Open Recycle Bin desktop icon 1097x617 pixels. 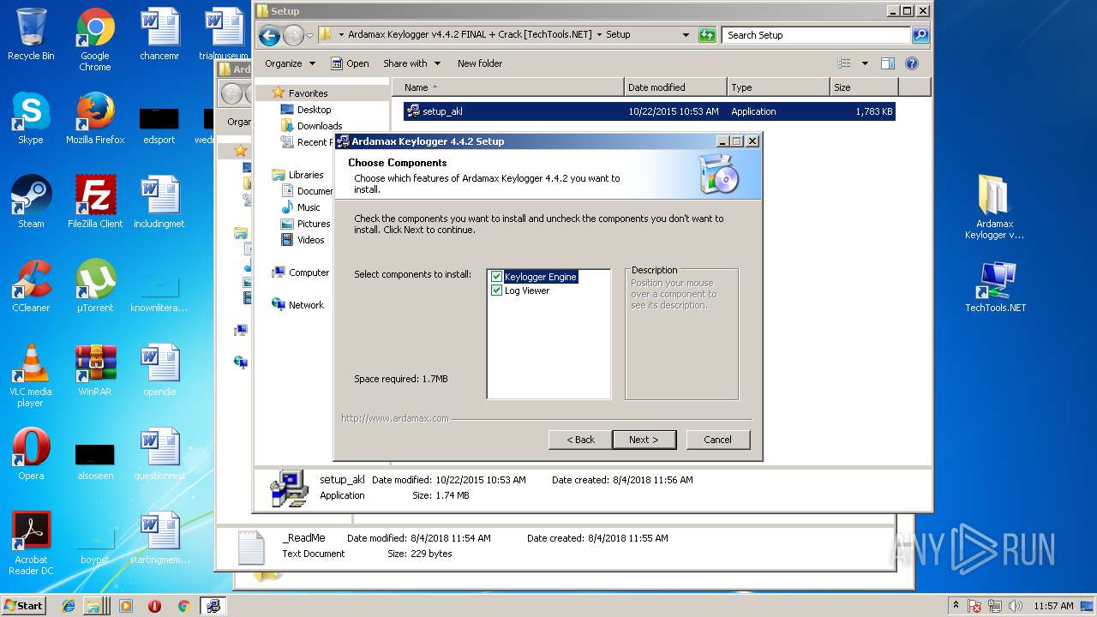pyautogui.click(x=31, y=34)
